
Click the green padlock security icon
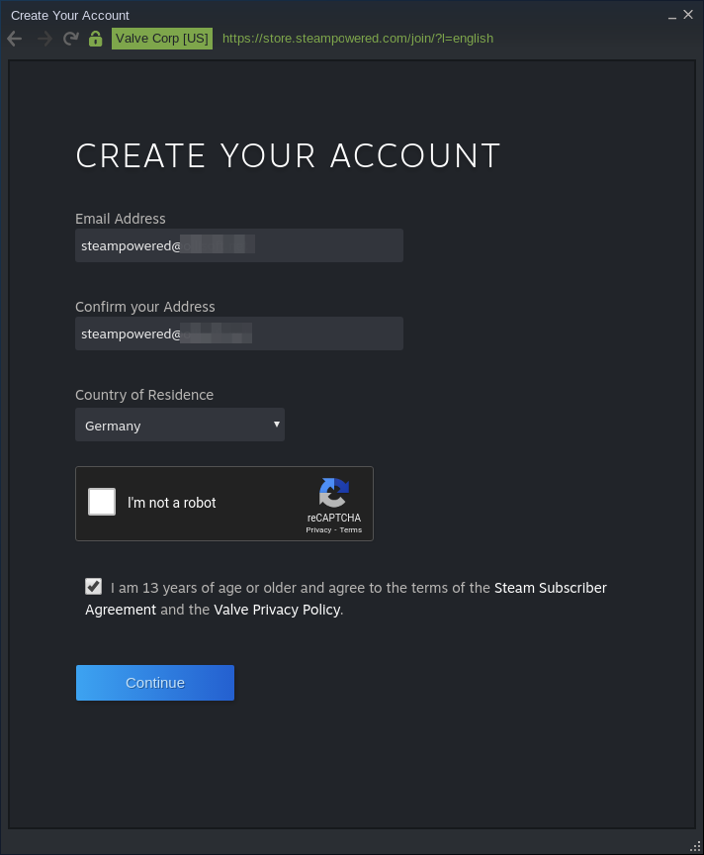pyautogui.click(x=95, y=39)
